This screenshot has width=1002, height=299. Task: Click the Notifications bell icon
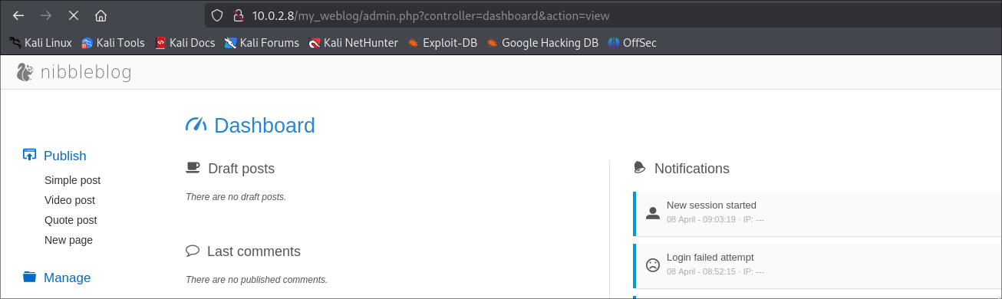point(640,168)
